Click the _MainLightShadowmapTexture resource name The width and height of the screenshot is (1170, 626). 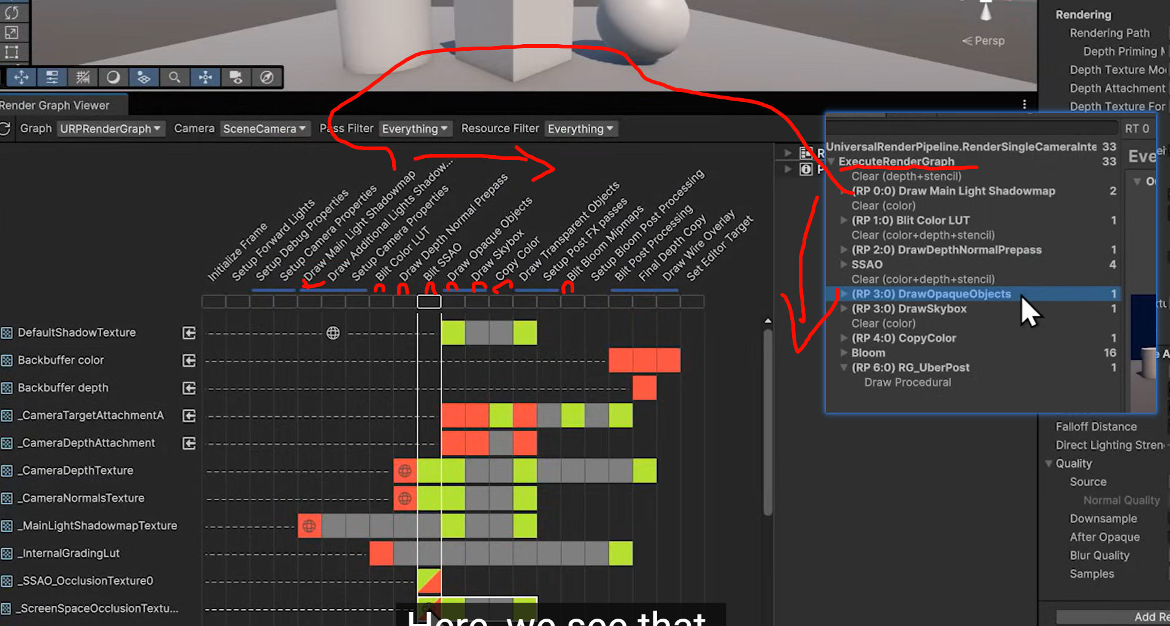coord(98,526)
